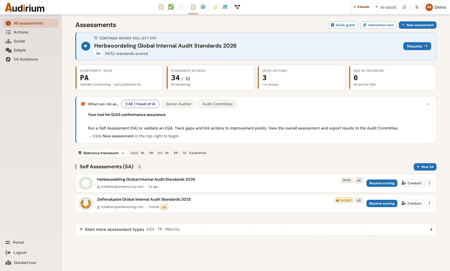Open notifications bell

click(x=404, y=7)
